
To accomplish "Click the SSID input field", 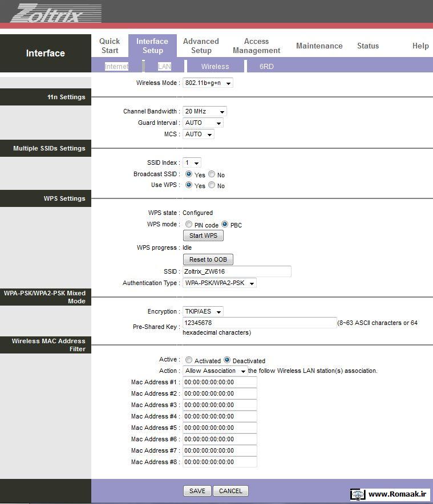I will click(x=237, y=271).
